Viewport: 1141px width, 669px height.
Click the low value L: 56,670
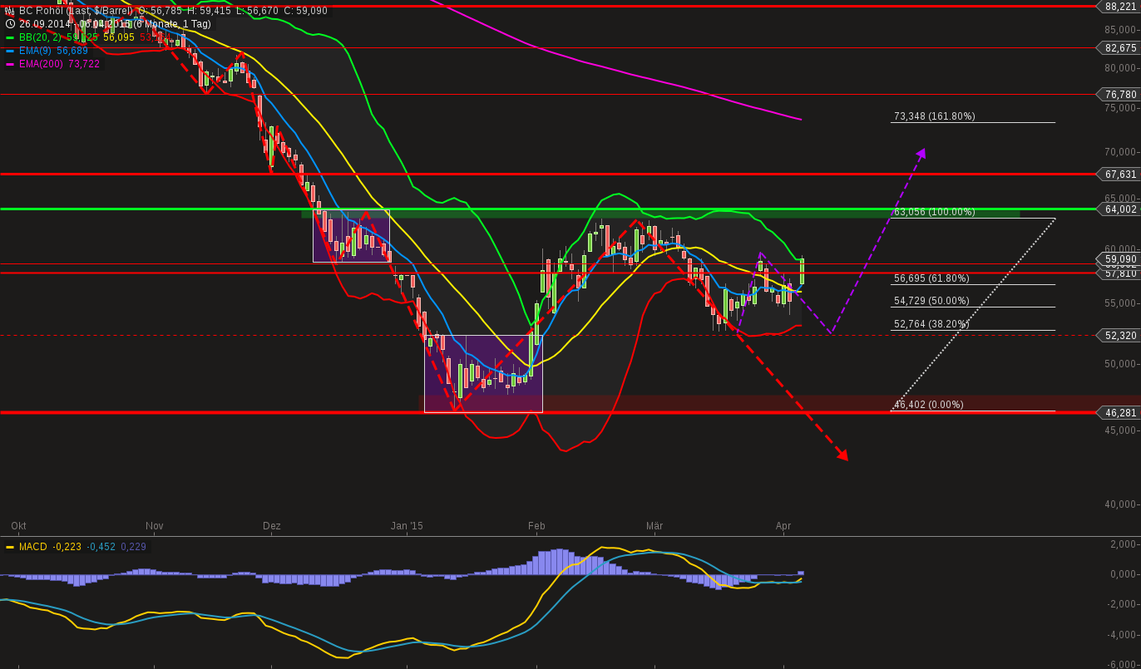(256, 11)
